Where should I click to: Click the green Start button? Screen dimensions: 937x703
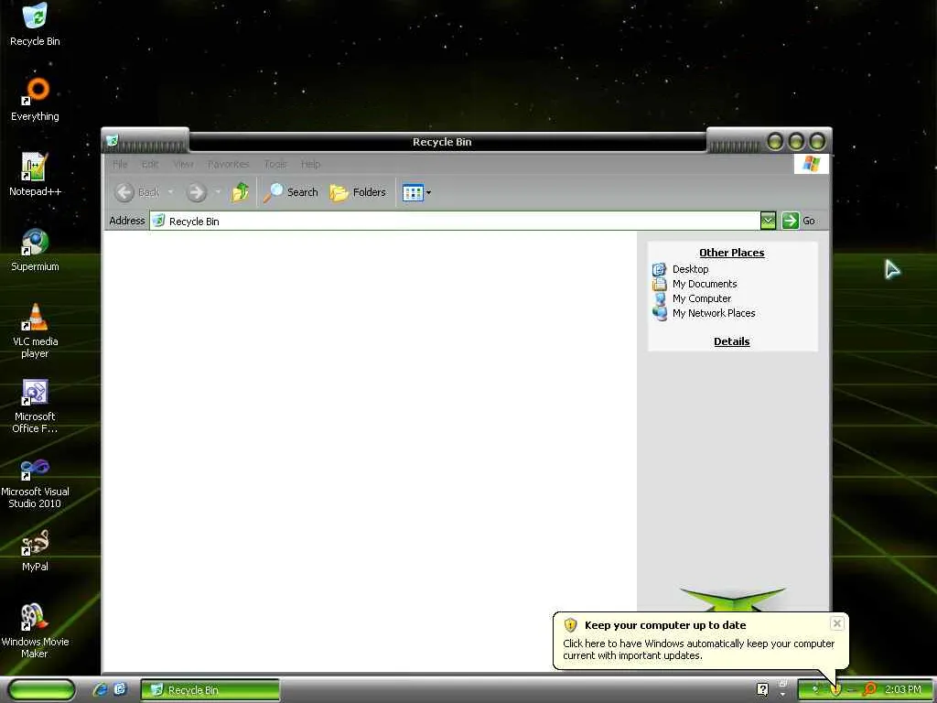point(41,689)
